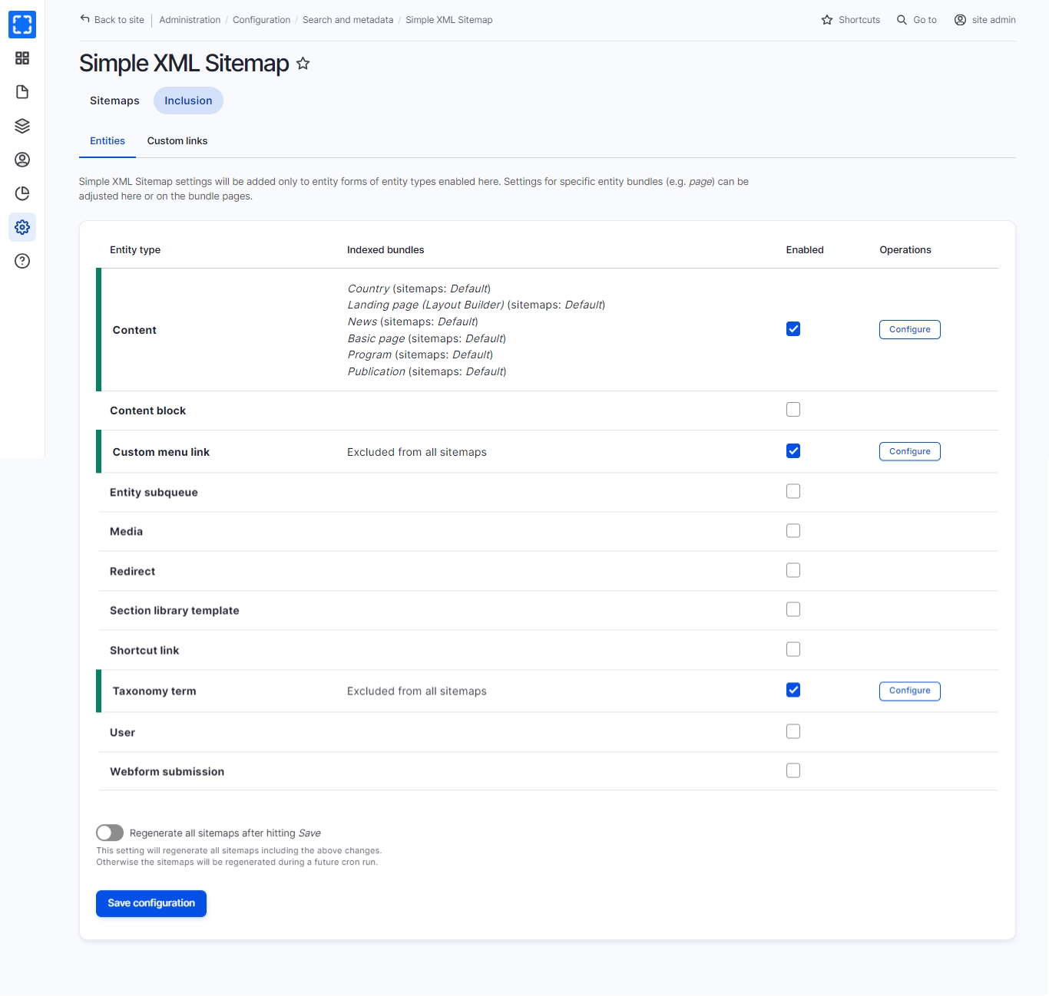
Task: Configure the Content entity type
Action: pos(909,329)
